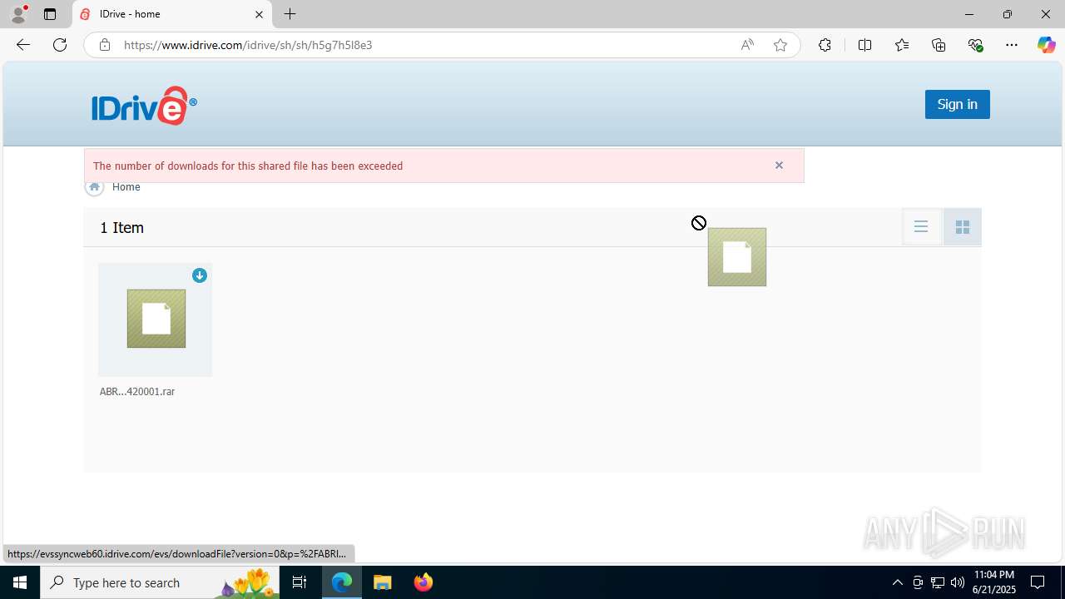Click the ABR...420001.rar file name
Screen dimensions: 1065x599
point(137,392)
